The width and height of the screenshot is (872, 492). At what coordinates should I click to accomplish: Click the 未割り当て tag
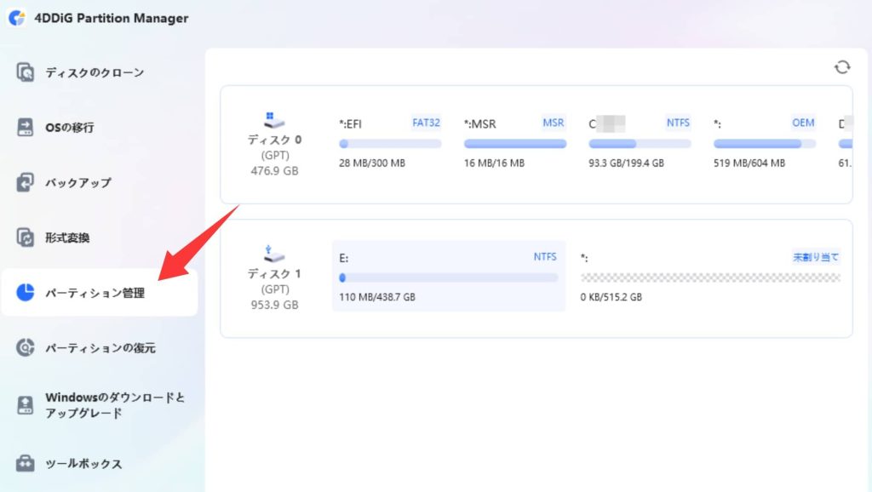point(816,257)
